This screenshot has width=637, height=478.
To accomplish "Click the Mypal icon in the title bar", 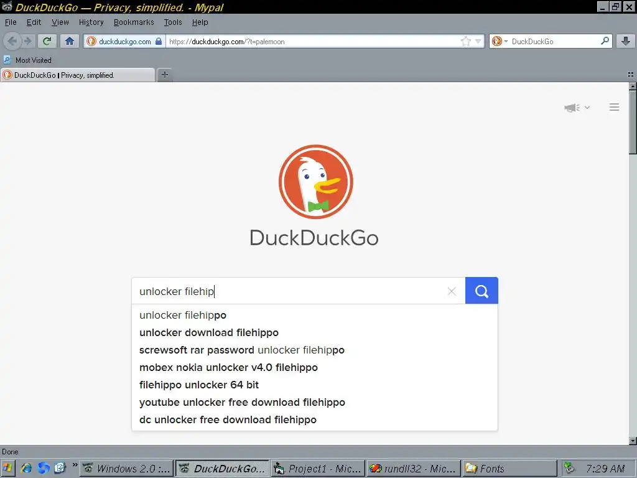I will coord(6,6).
